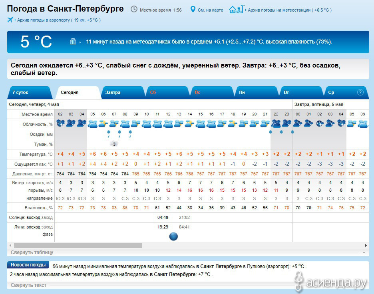Screen dimensions: 374x294
Task: Click the moon phase icon
Action: pyautogui.click(x=173, y=236)
